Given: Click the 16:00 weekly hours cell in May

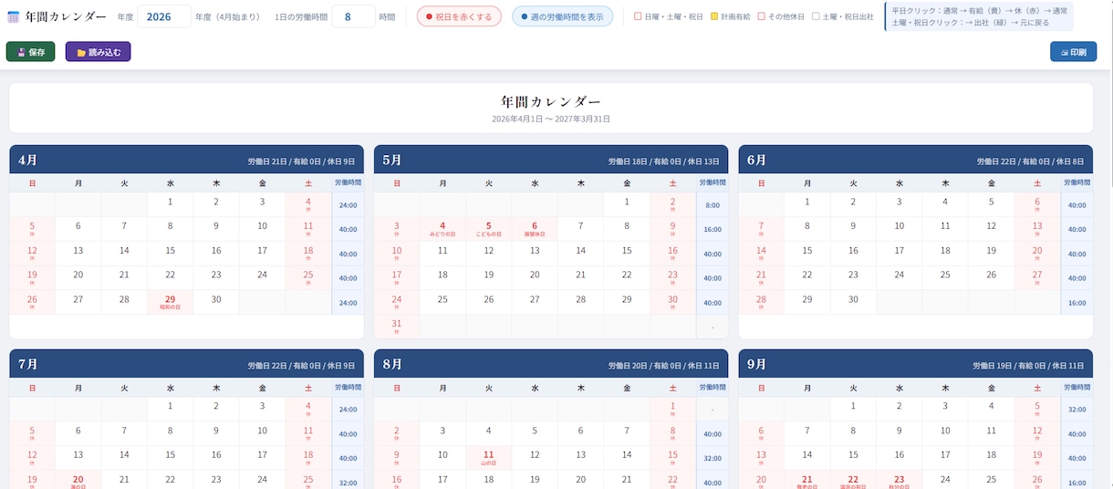Looking at the screenshot, I should (x=713, y=230).
